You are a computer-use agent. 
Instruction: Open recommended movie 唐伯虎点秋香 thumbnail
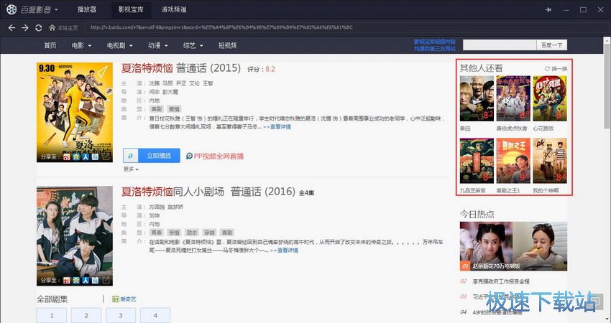[x=513, y=99]
